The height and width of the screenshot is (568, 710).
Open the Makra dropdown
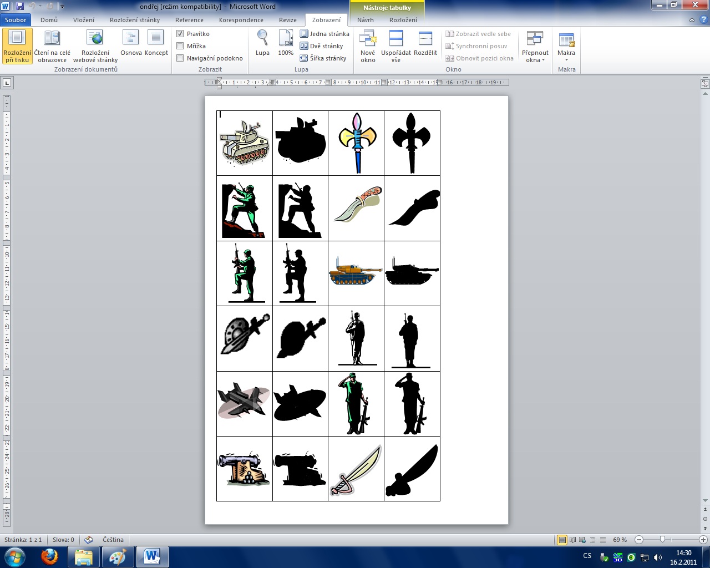pyautogui.click(x=566, y=47)
